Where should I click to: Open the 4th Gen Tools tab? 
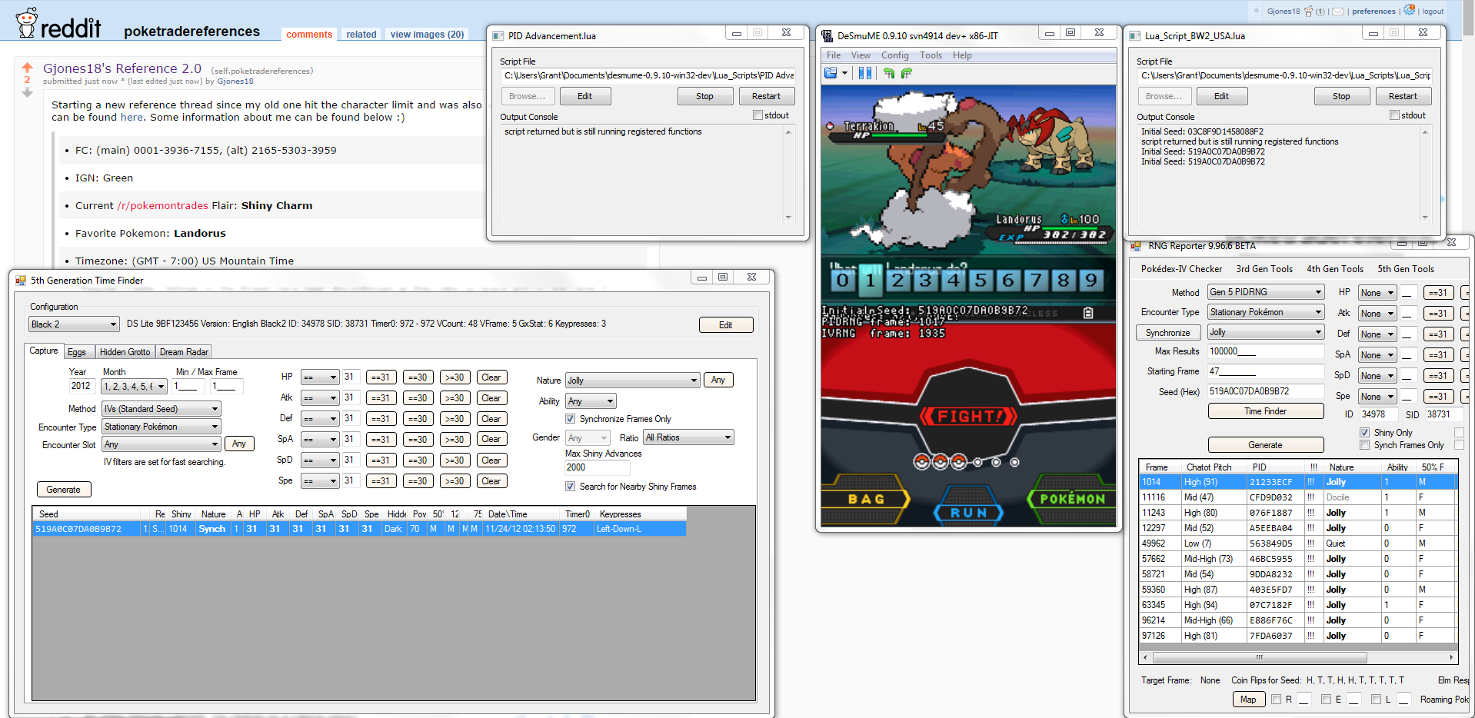(1335, 269)
